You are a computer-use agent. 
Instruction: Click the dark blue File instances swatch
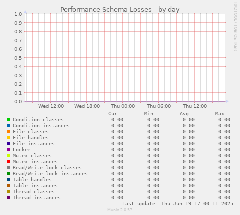coord(8,144)
